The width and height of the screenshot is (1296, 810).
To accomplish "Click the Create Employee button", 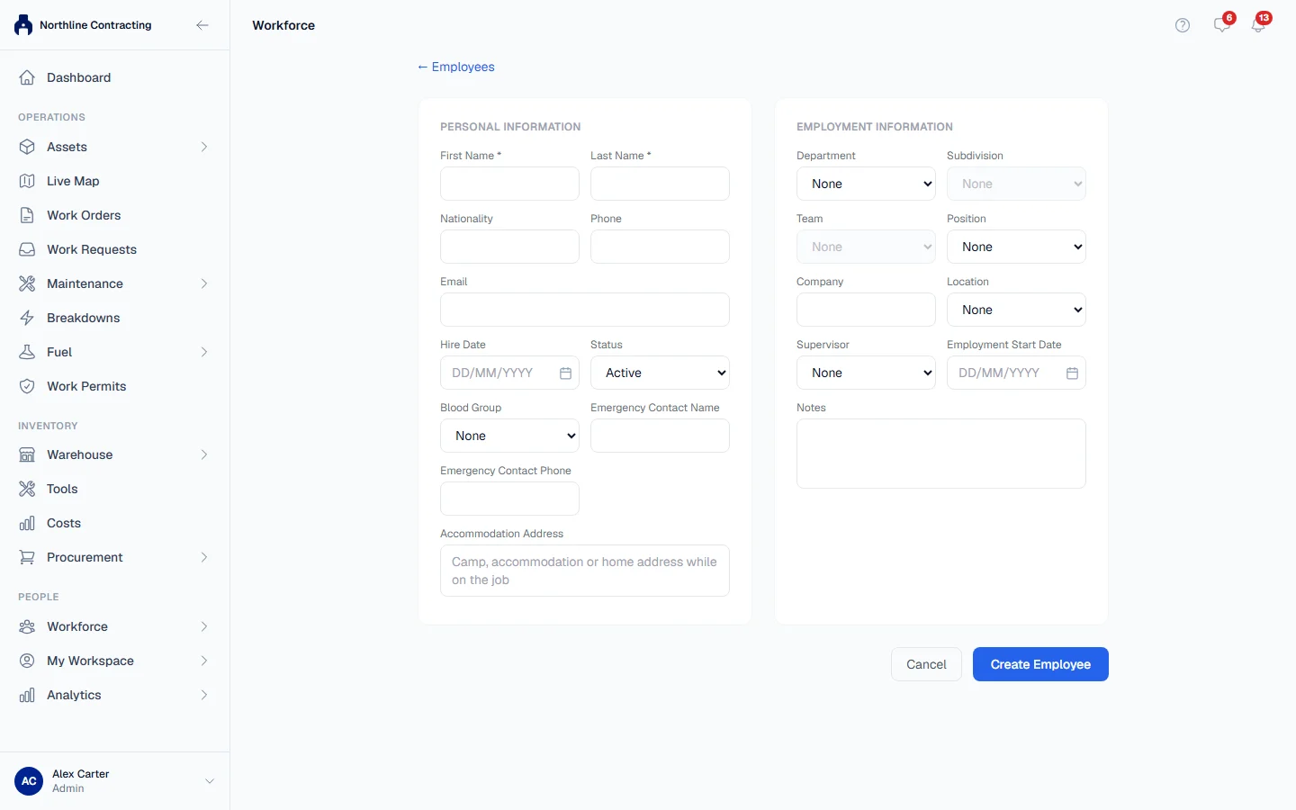I will pyautogui.click(x=1040, y=664).
